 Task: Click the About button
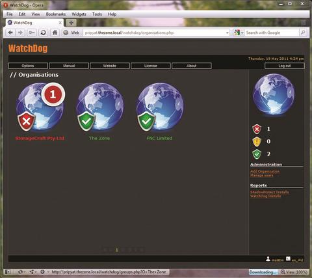click(192, 66)
